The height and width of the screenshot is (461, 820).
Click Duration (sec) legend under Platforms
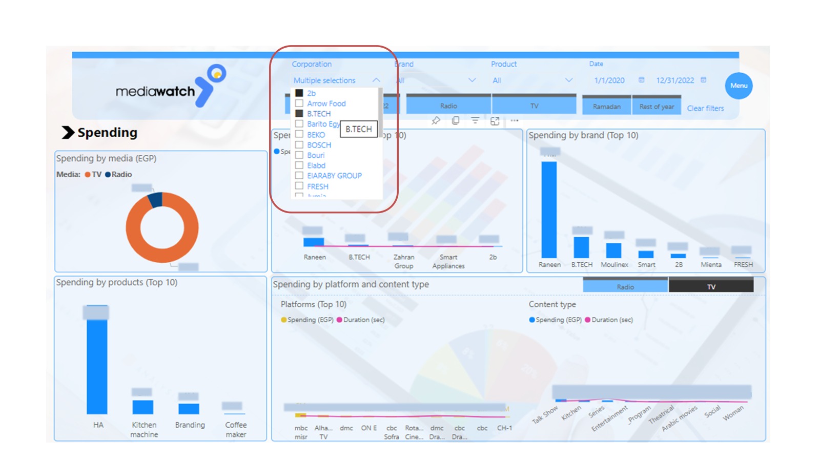coord(360,320)
